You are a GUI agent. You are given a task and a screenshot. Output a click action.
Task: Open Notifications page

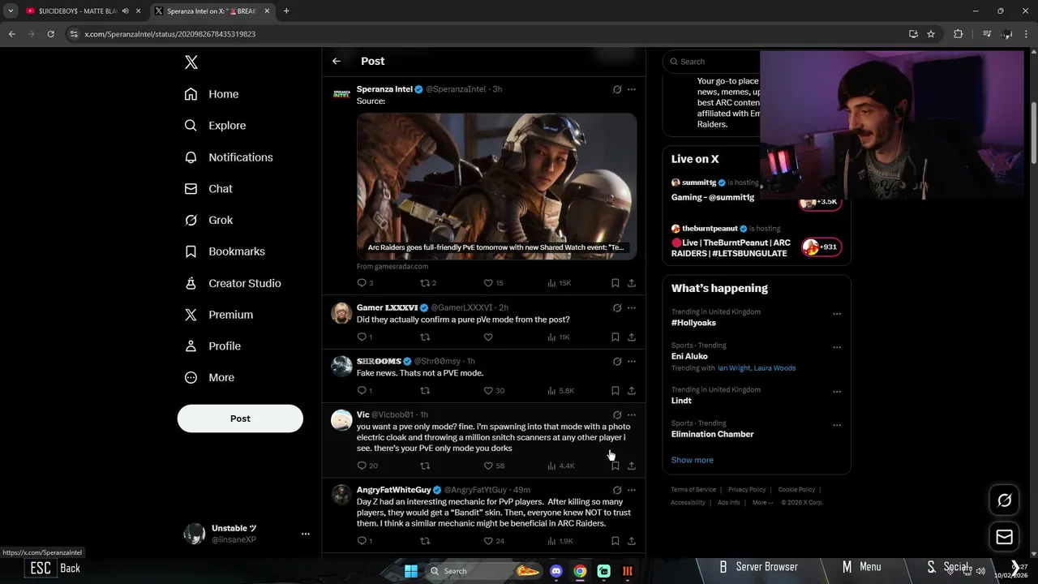tap(229, 157)
